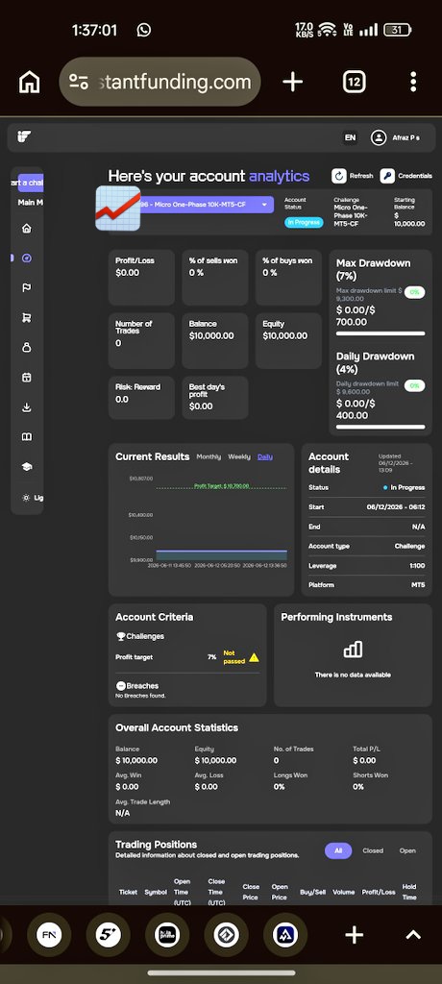
Task: Open the blue A logo shortcut
Action: click(x=285, y=934)
